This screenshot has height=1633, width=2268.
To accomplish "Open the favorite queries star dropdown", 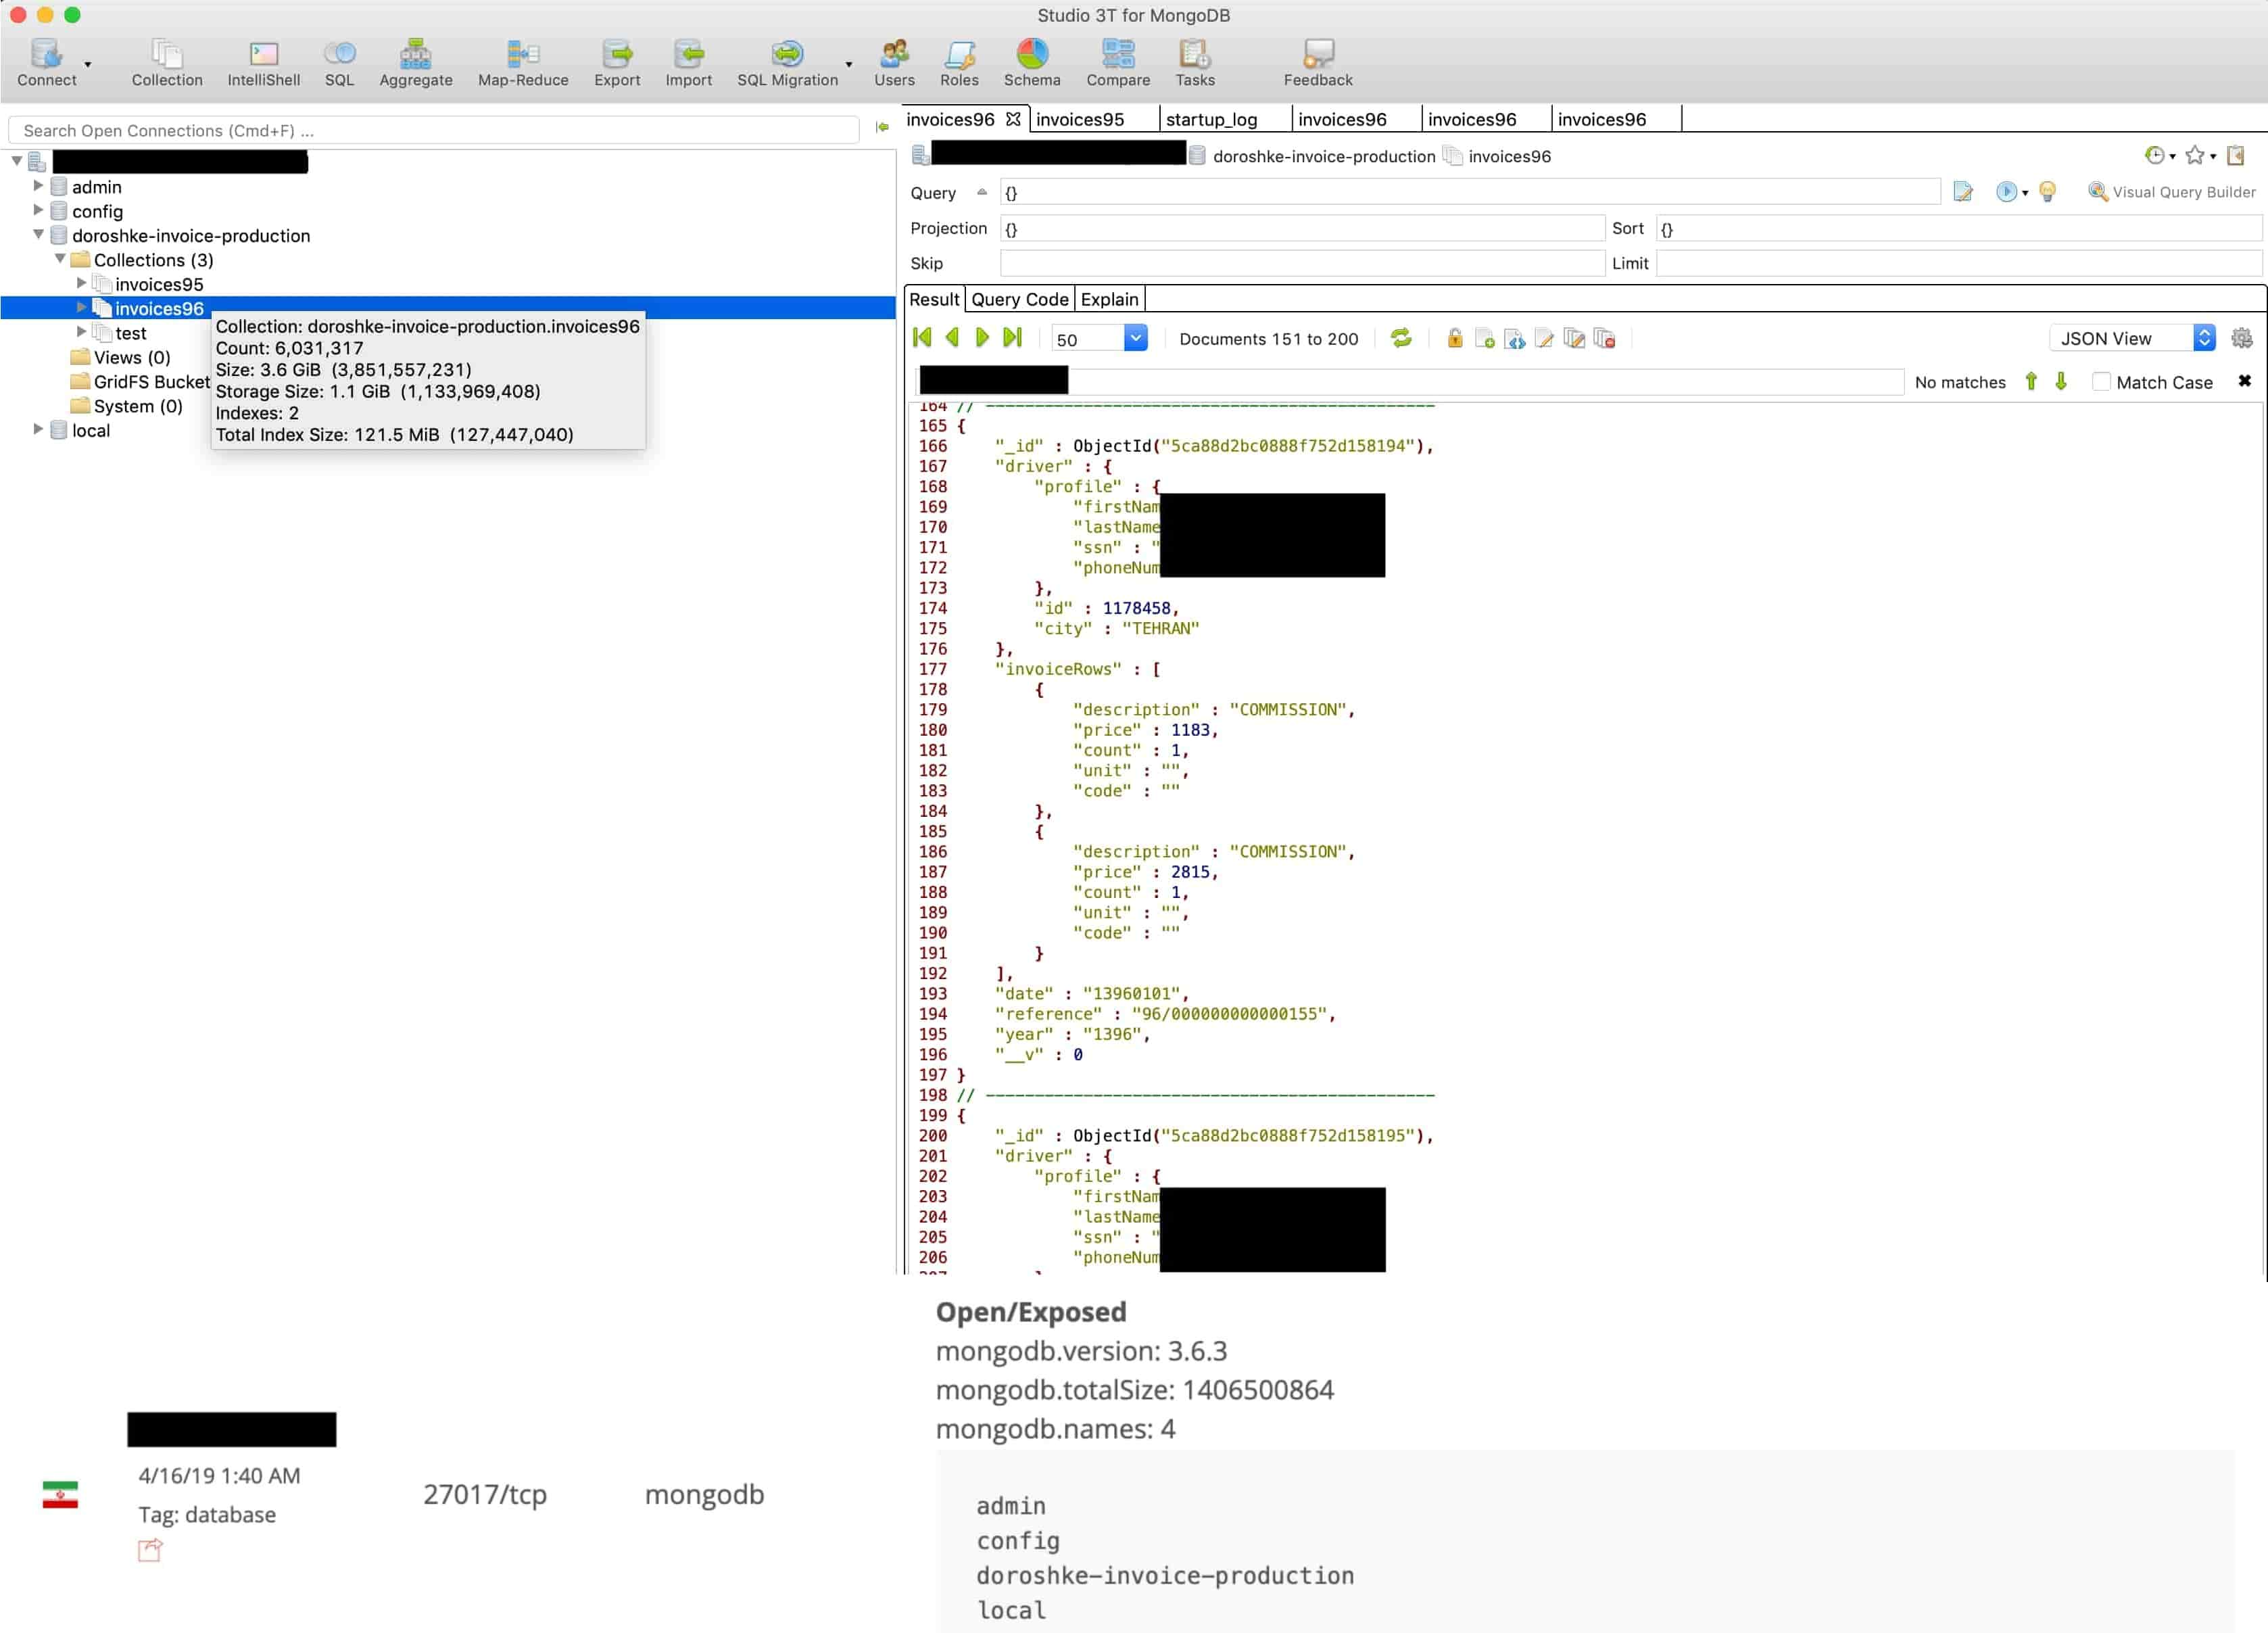I will [x=2200, y=155].
